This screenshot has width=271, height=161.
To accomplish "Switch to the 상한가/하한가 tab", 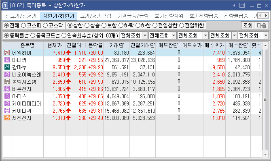I will tap(59, 16).
